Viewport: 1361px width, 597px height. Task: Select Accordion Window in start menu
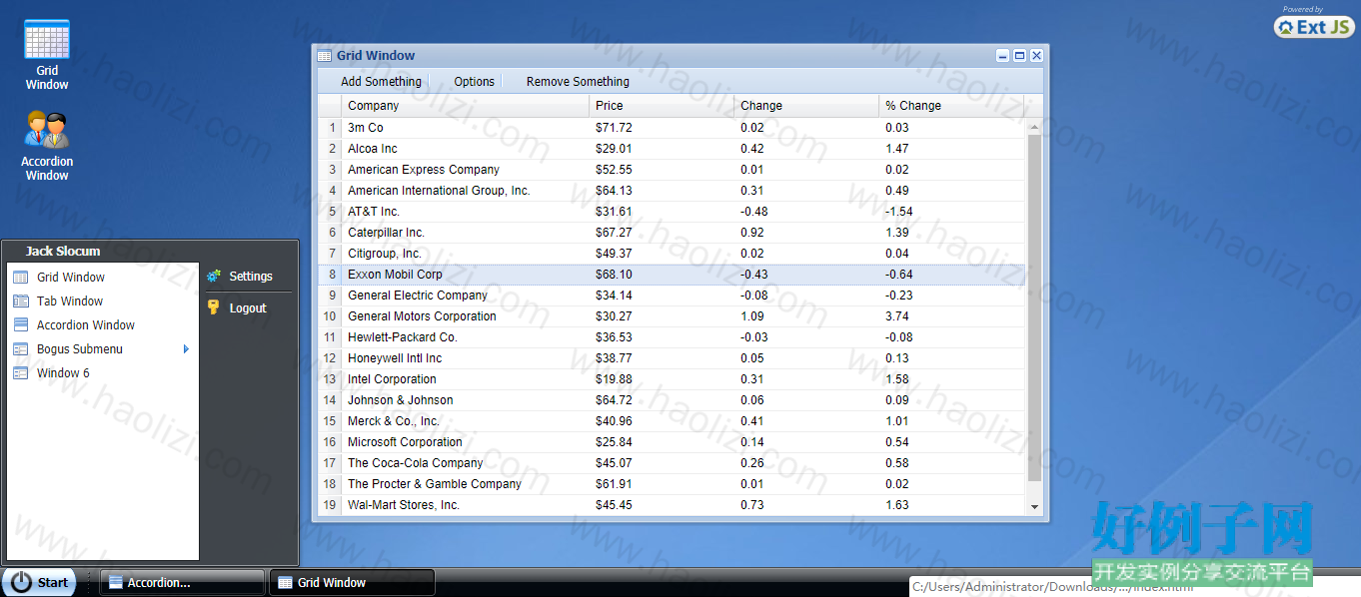101,325
